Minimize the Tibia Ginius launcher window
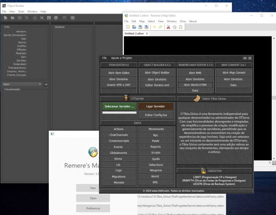This screenshot has width=276, height=215. coord(245,58)
